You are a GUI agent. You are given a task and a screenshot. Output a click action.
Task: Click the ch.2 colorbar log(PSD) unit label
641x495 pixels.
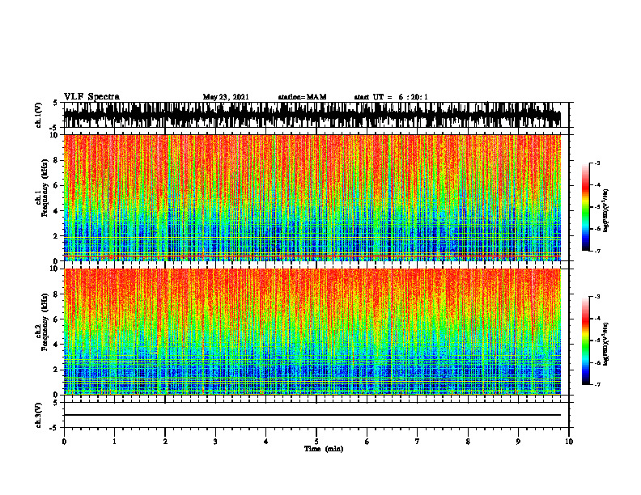[606, 344]
